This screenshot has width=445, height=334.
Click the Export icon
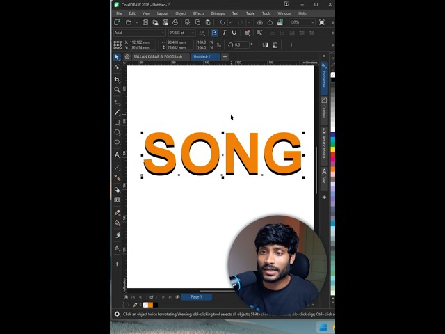coord(270,22)
